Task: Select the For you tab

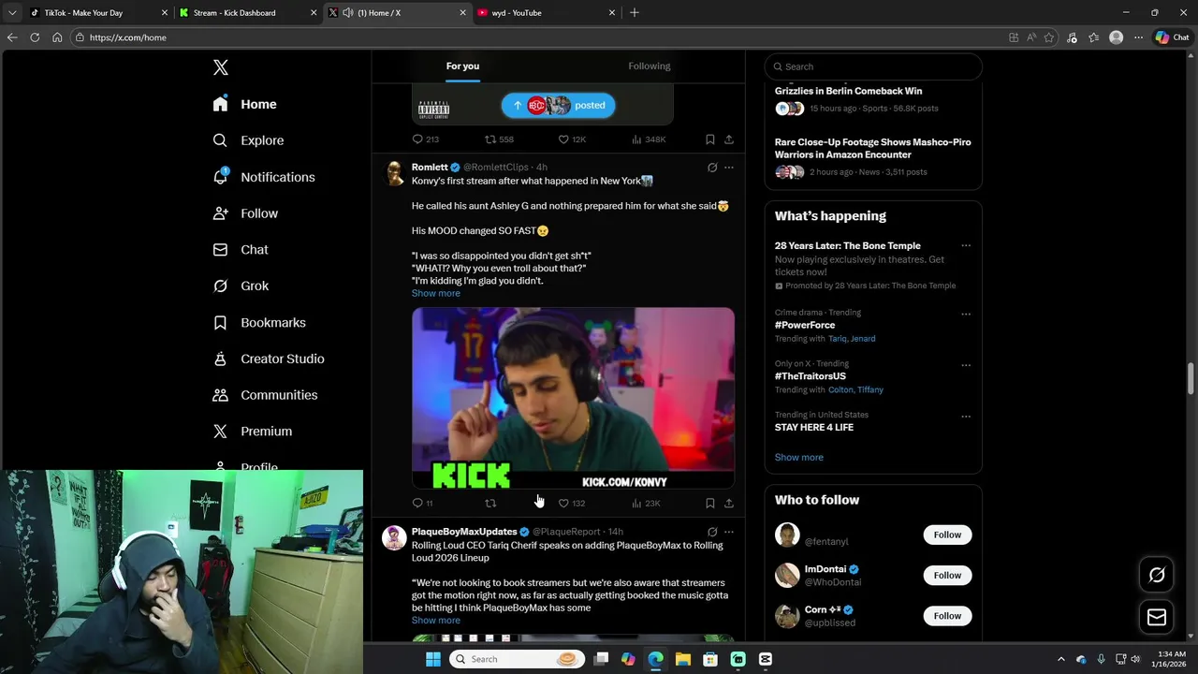Action: [462, 66]
